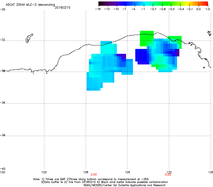The image size is (213, 187).
Task: Click the latitude label -30
Action: point(3,9)
